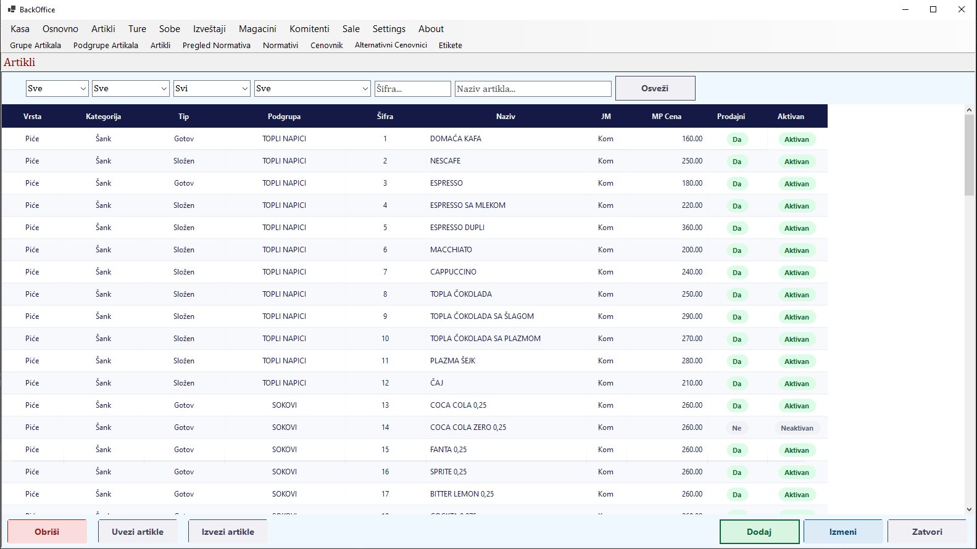Click Neaktivan badge for Coca Cola Zero
Image resolution: width=977 pixels, height=549 pixels.
[x=797, y=428]
